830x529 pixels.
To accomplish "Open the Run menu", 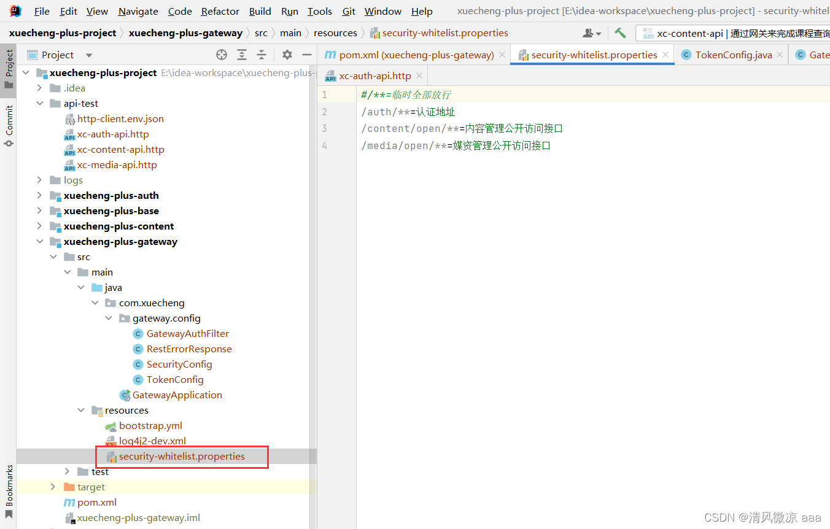I will pyautogui.click(x=290, y=11).
